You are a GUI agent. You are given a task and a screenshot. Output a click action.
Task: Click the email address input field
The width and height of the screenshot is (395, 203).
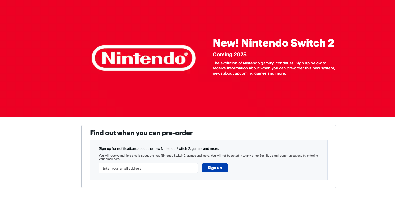point(148,168)
